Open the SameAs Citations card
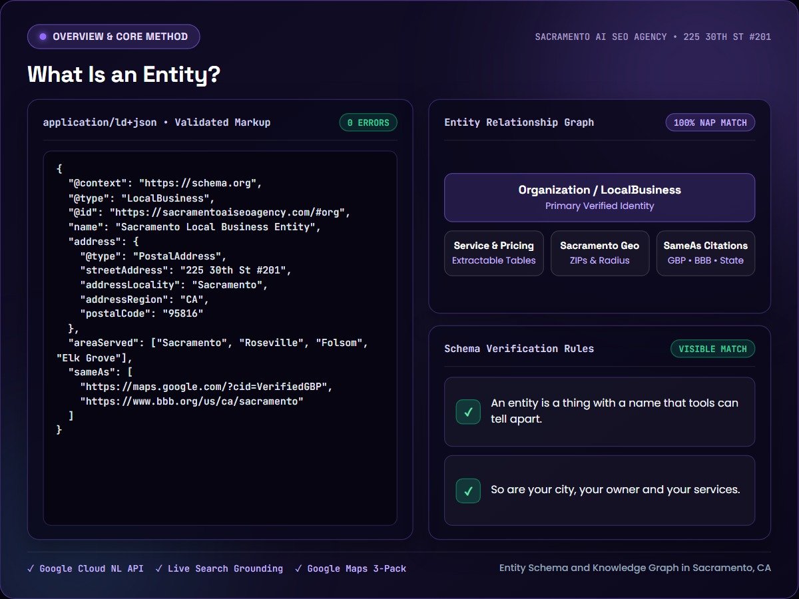The height and width of the screenshot is (599, 799). pos(706,253)
